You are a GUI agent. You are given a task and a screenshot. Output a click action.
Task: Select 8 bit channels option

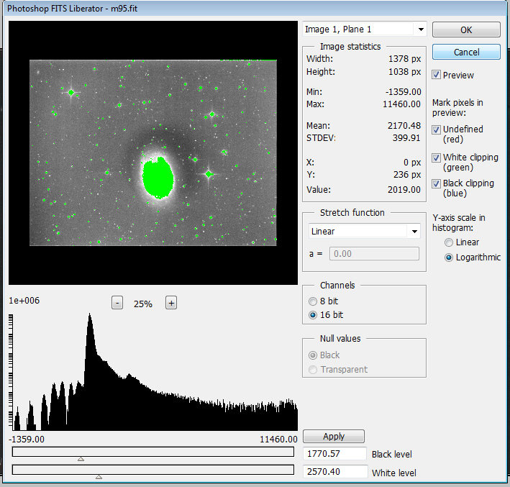(312, 301)
